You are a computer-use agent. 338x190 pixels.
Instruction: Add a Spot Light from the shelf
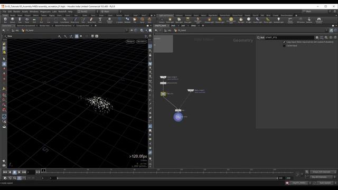point(179,20)
